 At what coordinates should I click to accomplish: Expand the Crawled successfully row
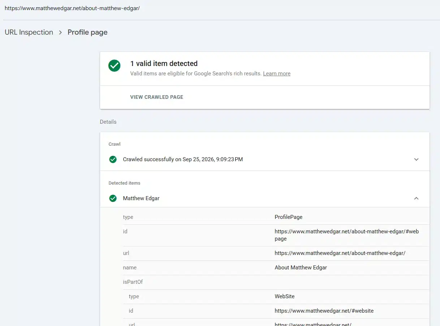point(416,159)
